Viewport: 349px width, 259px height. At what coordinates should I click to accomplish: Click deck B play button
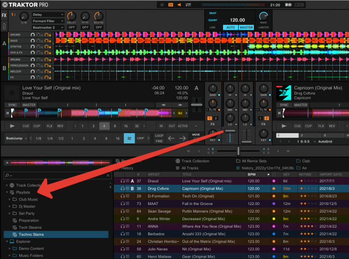(284, 126)
